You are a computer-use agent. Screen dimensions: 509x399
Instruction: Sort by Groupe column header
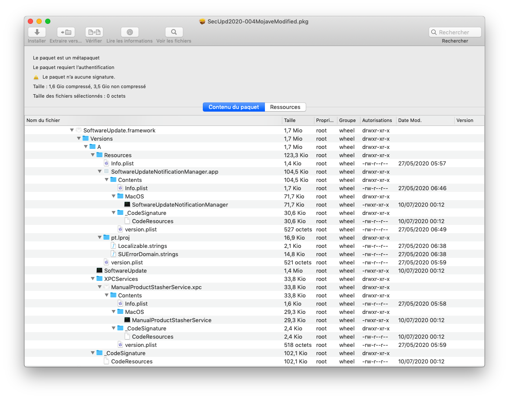tap(349, 120)
